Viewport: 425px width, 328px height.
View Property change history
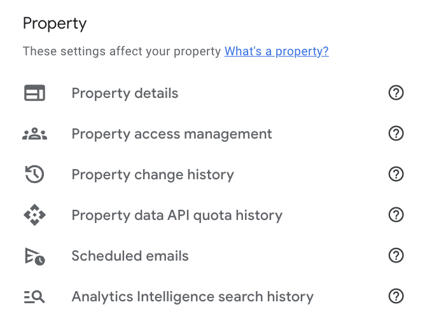point(153,175)
